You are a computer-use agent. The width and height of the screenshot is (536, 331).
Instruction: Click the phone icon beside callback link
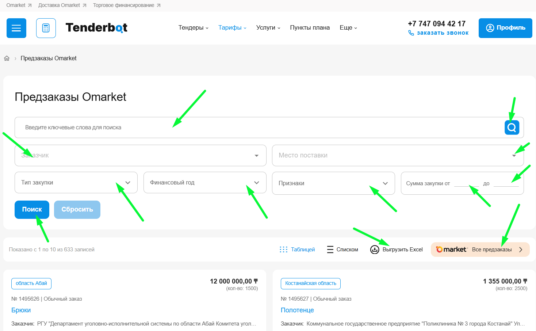(x=411, y=33)
